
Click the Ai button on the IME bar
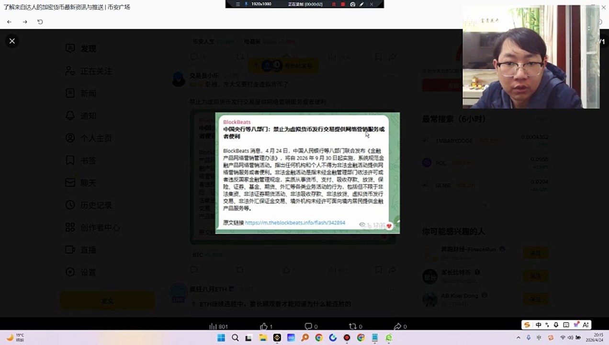pos(585,325)
